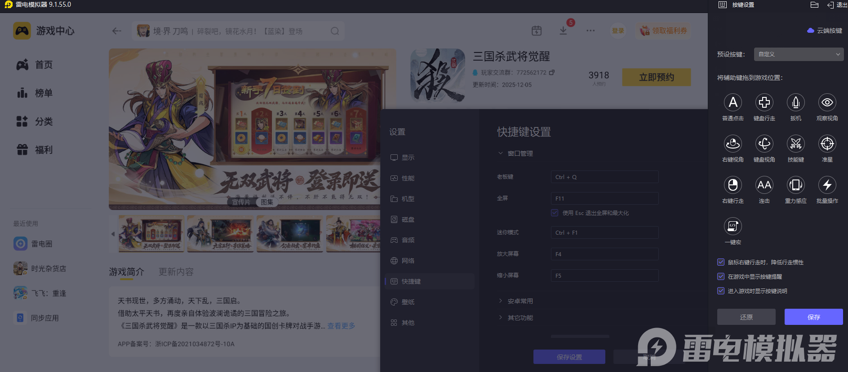This screenshot has width=848, height=372.
Task: Open the calendar check-in icon
Action: (x=537, y=31)
